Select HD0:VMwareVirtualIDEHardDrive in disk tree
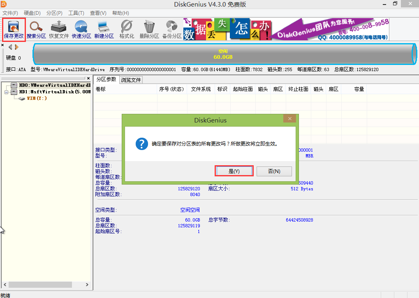This screenshot has height=298, width=419. point(54,85)
